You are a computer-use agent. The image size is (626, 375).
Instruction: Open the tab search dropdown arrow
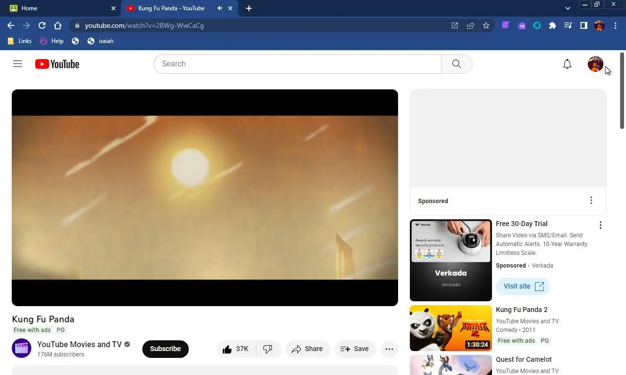pos(568,8)
